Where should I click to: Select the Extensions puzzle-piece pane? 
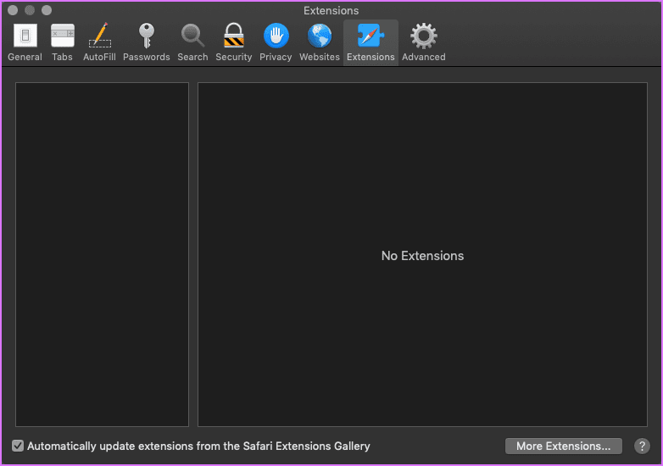(x=370, y=42)
